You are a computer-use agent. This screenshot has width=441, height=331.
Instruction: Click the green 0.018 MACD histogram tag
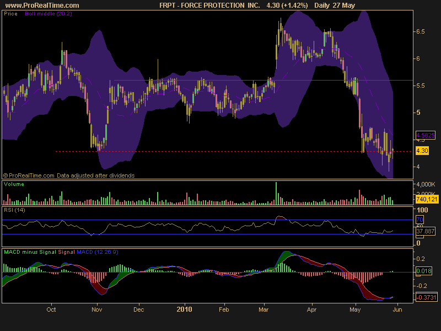point(423,271)
